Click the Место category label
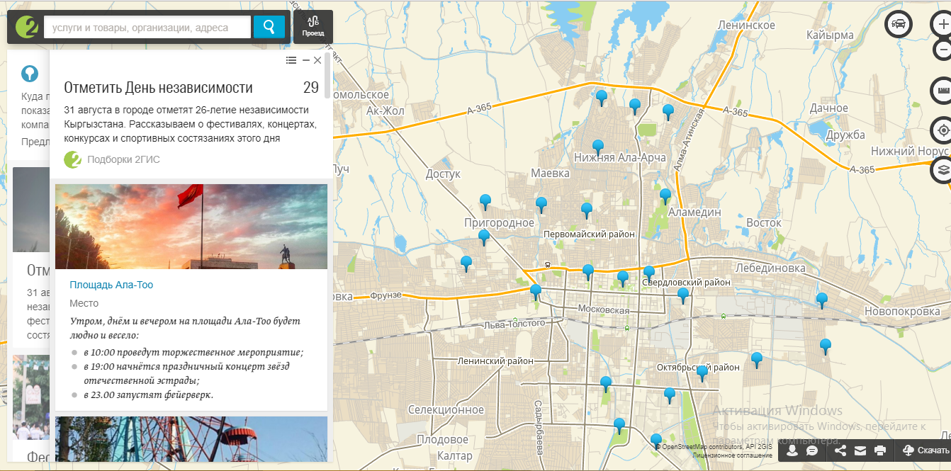The width and height of the screenshot is (951, 471). tap(84, 303)
